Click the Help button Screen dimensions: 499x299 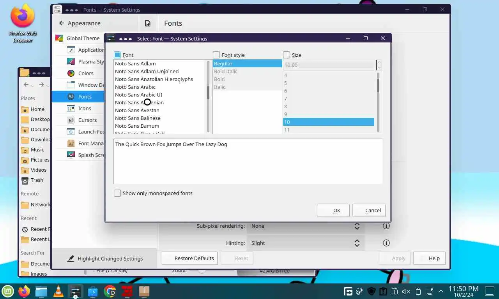(x=429, y=258)
